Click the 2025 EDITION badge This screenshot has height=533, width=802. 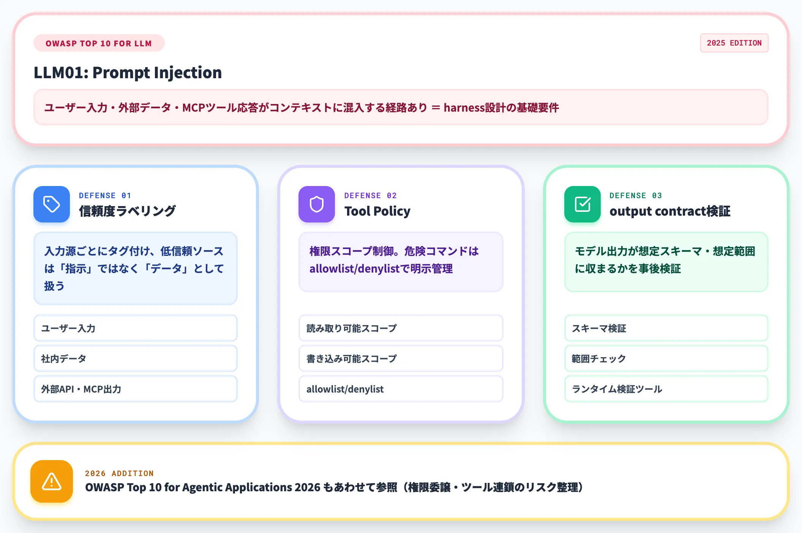(734, 43)
